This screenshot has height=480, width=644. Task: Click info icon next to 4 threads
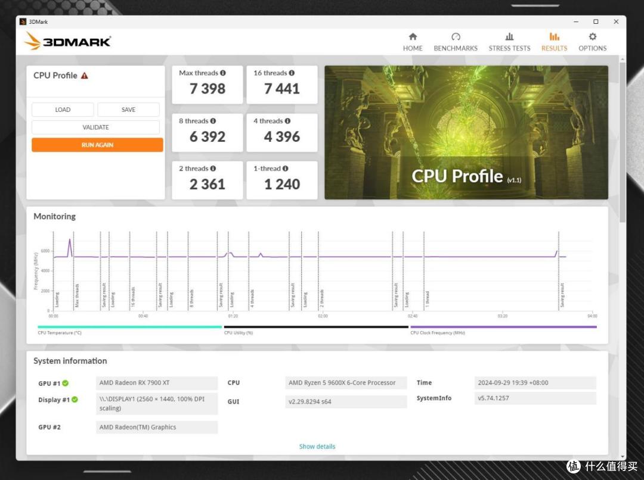point(287,121)
